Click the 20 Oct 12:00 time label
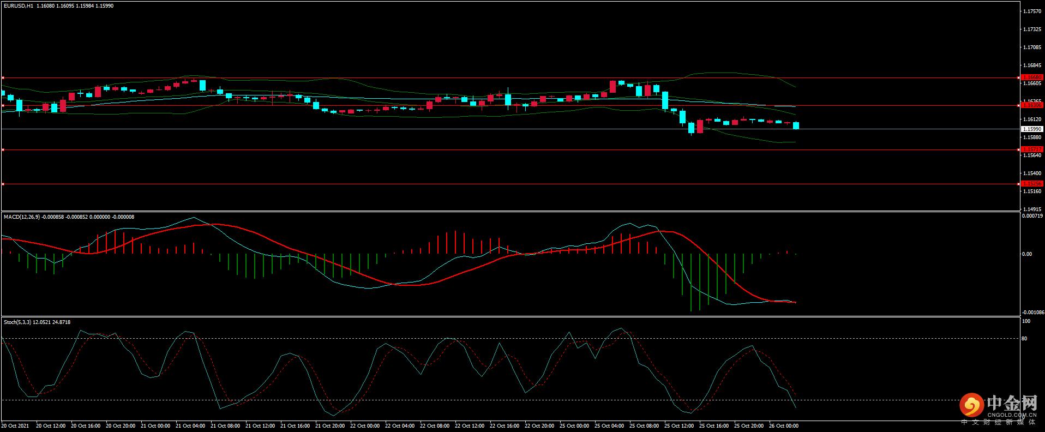This screenshot has width=1045, height=432. [51, 426]
